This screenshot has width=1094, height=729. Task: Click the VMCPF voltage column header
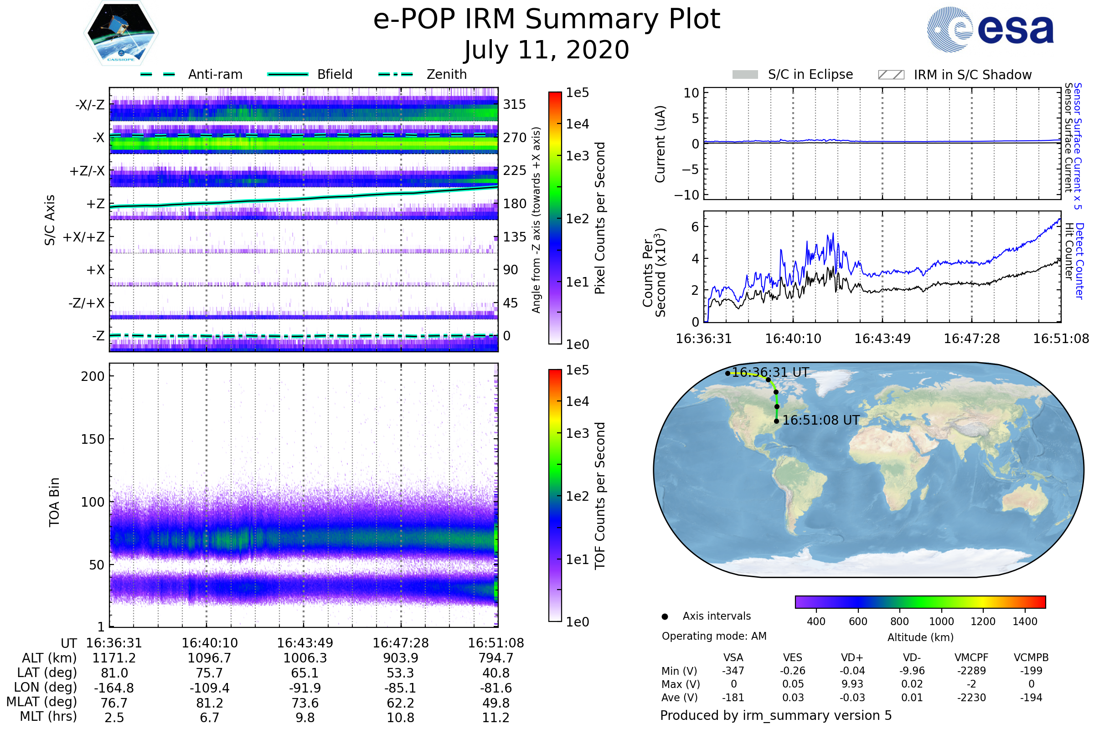(971, 657)
